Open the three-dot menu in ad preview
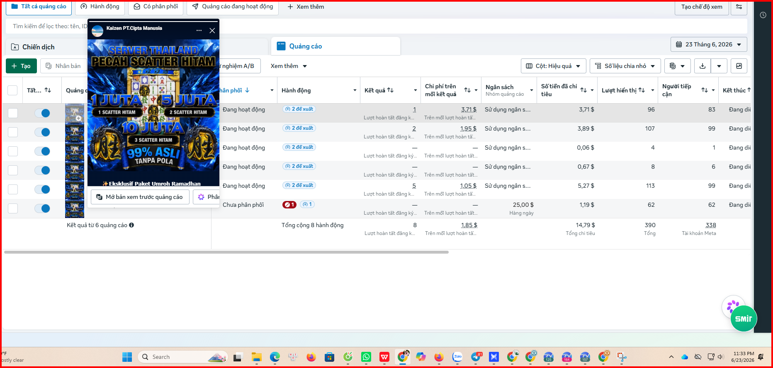 199,31
